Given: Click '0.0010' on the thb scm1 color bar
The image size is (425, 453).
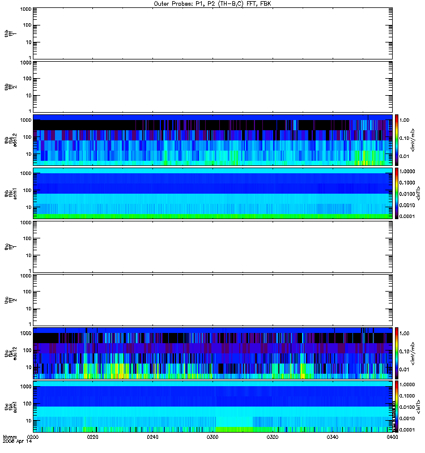Looking at the screenshot, I should [x=407, y=205].
